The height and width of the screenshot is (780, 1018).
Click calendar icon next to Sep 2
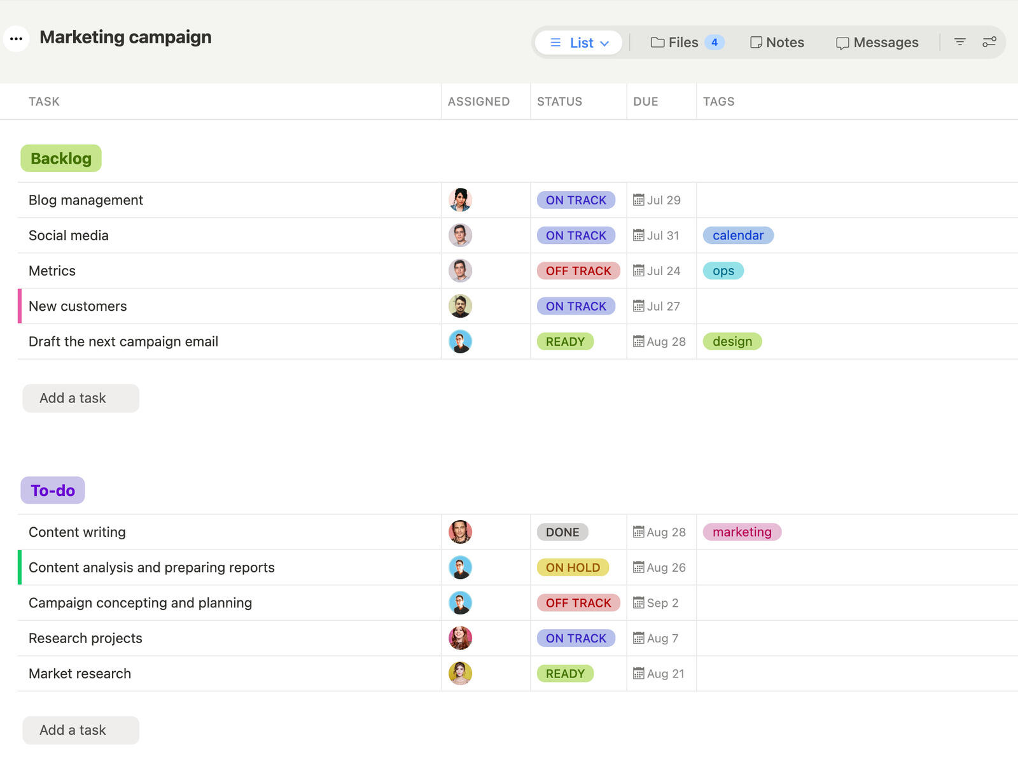tap(638, 603)
